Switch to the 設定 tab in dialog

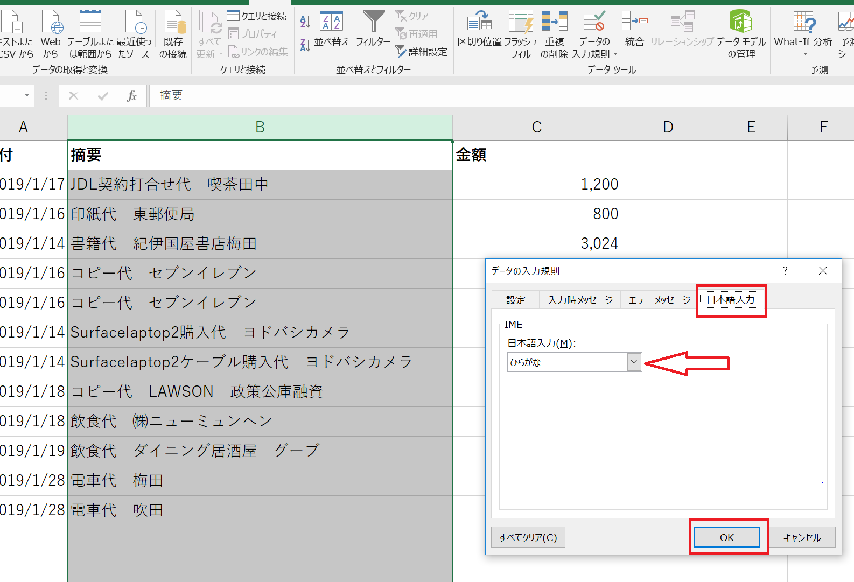click(515, 300)
